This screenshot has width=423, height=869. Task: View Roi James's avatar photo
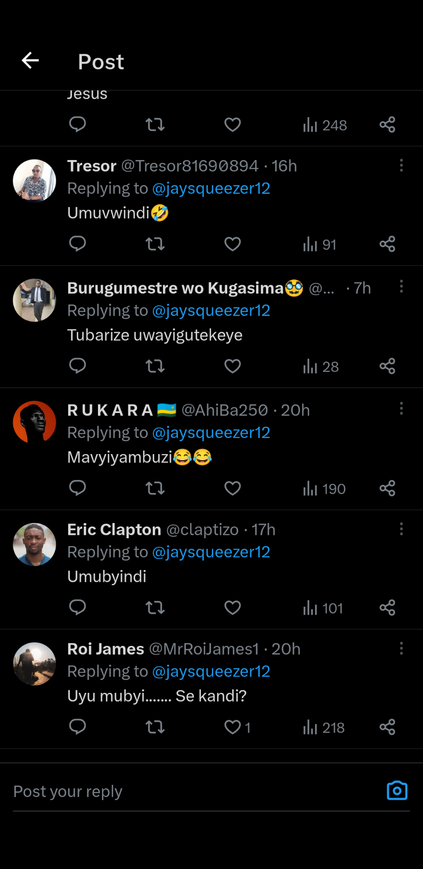(34, 663)
